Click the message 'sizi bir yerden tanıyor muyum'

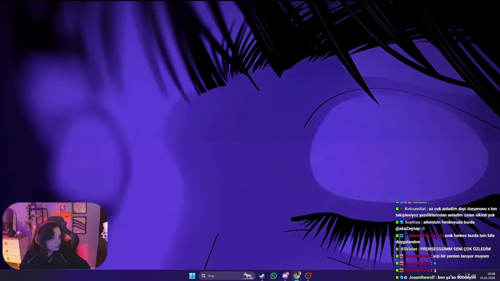click(461, 256)
